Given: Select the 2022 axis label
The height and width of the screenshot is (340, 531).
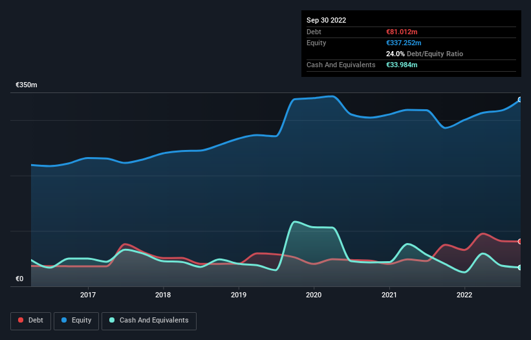Looking at the screenshot, I should pos(464,295).
